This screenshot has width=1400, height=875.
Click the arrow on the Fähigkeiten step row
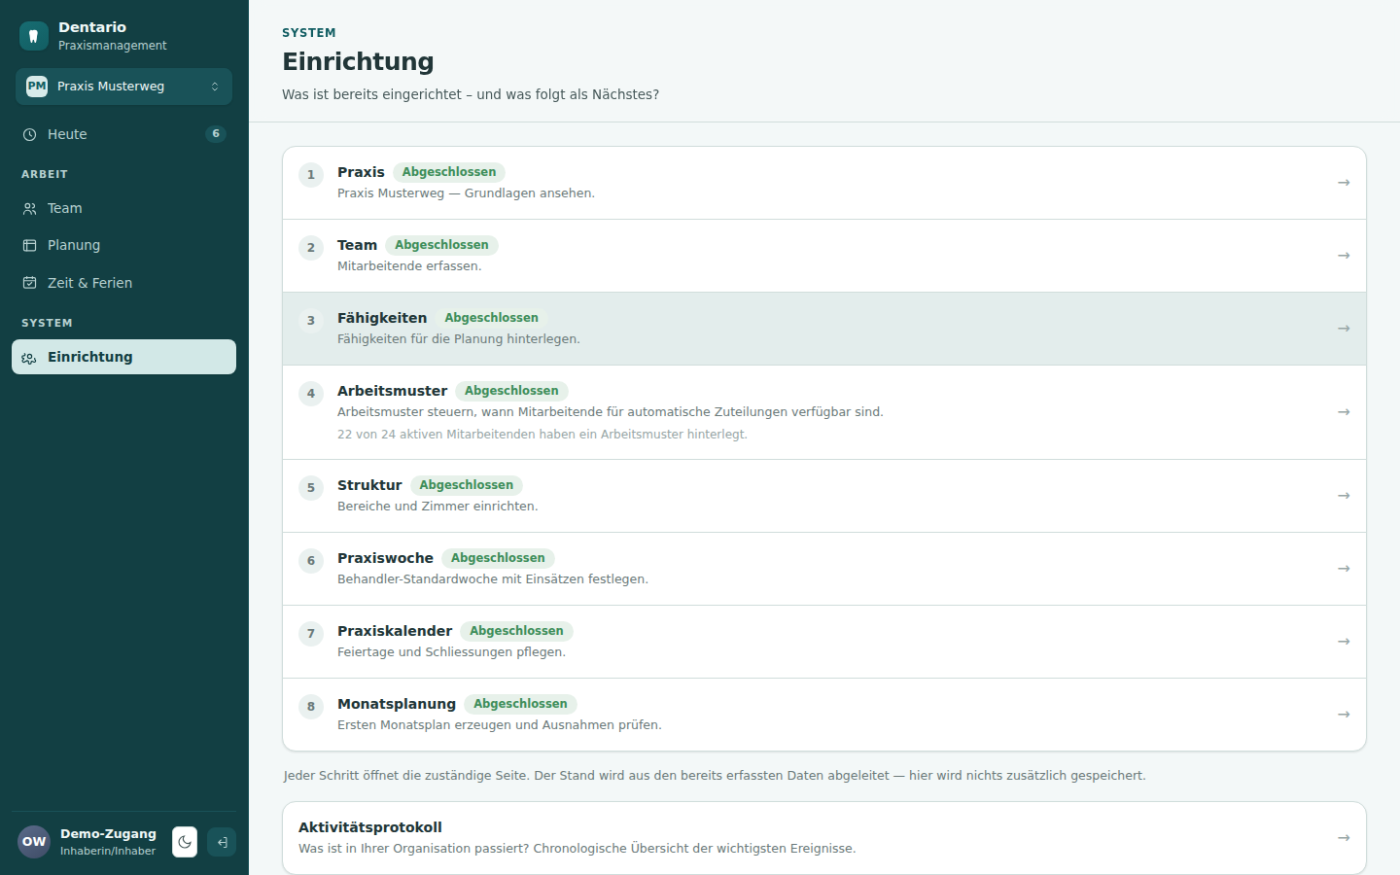[1344, 329]
